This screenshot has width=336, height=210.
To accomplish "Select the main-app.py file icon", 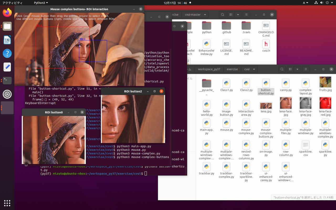I will click(x=207, y=123).
